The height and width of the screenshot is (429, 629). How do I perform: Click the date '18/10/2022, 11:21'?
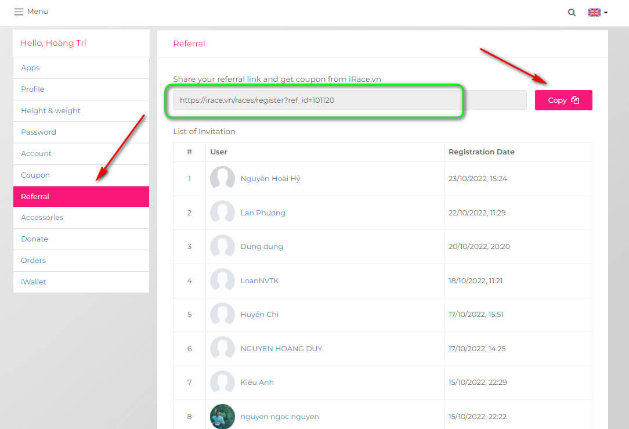tap(475, 280)
